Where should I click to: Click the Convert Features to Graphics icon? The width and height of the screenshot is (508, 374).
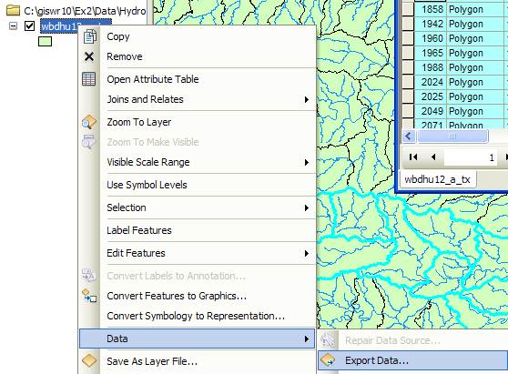tap(89, 296)
